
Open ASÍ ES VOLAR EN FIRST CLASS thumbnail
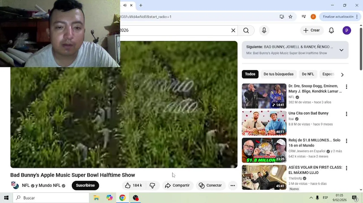[264, 177]
